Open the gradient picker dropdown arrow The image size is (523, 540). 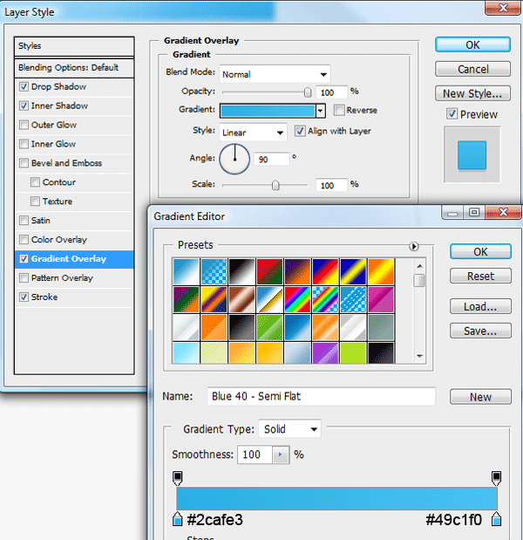(321, 111)
